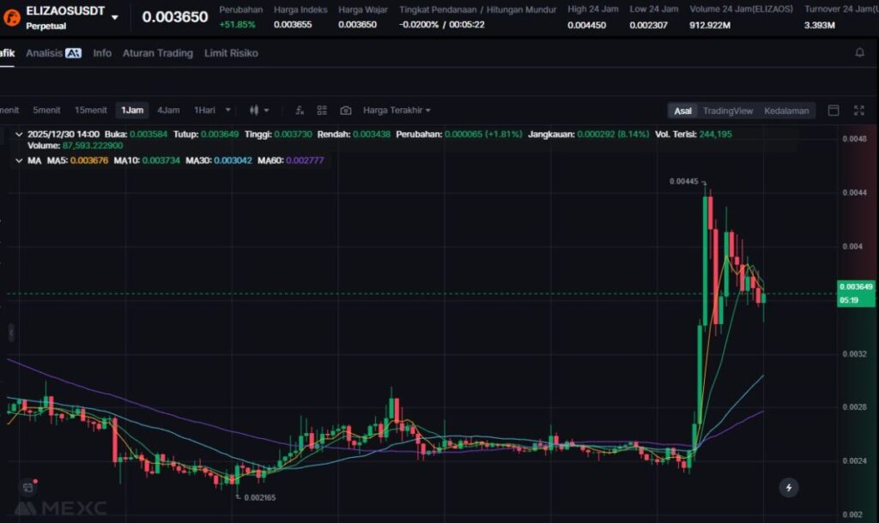Open the ELIZAOSUSDT pair selector dropdown

click(x=115, y=17)
